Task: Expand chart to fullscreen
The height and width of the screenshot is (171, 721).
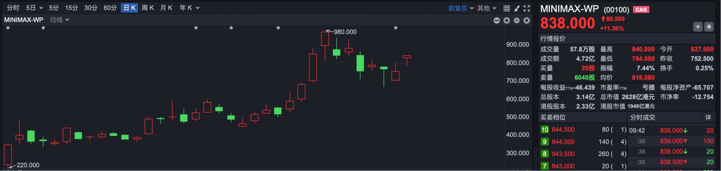Action: point(527,8)
